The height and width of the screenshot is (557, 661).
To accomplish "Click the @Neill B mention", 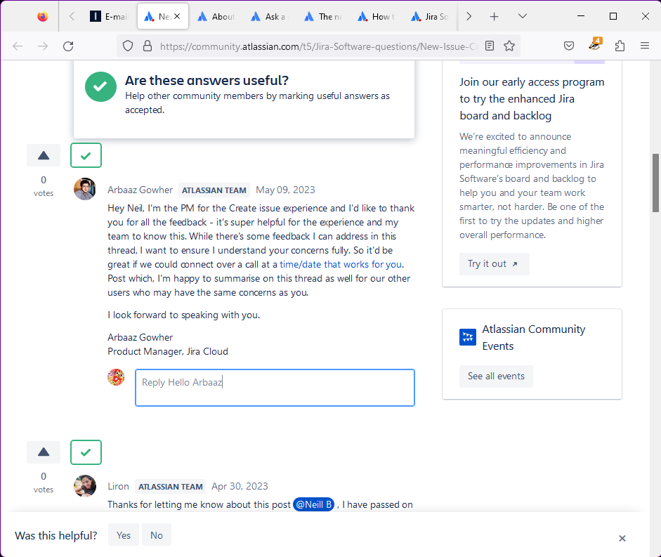I will pos(313,505).
